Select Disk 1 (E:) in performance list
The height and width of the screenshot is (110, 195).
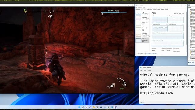coord(142,29)
